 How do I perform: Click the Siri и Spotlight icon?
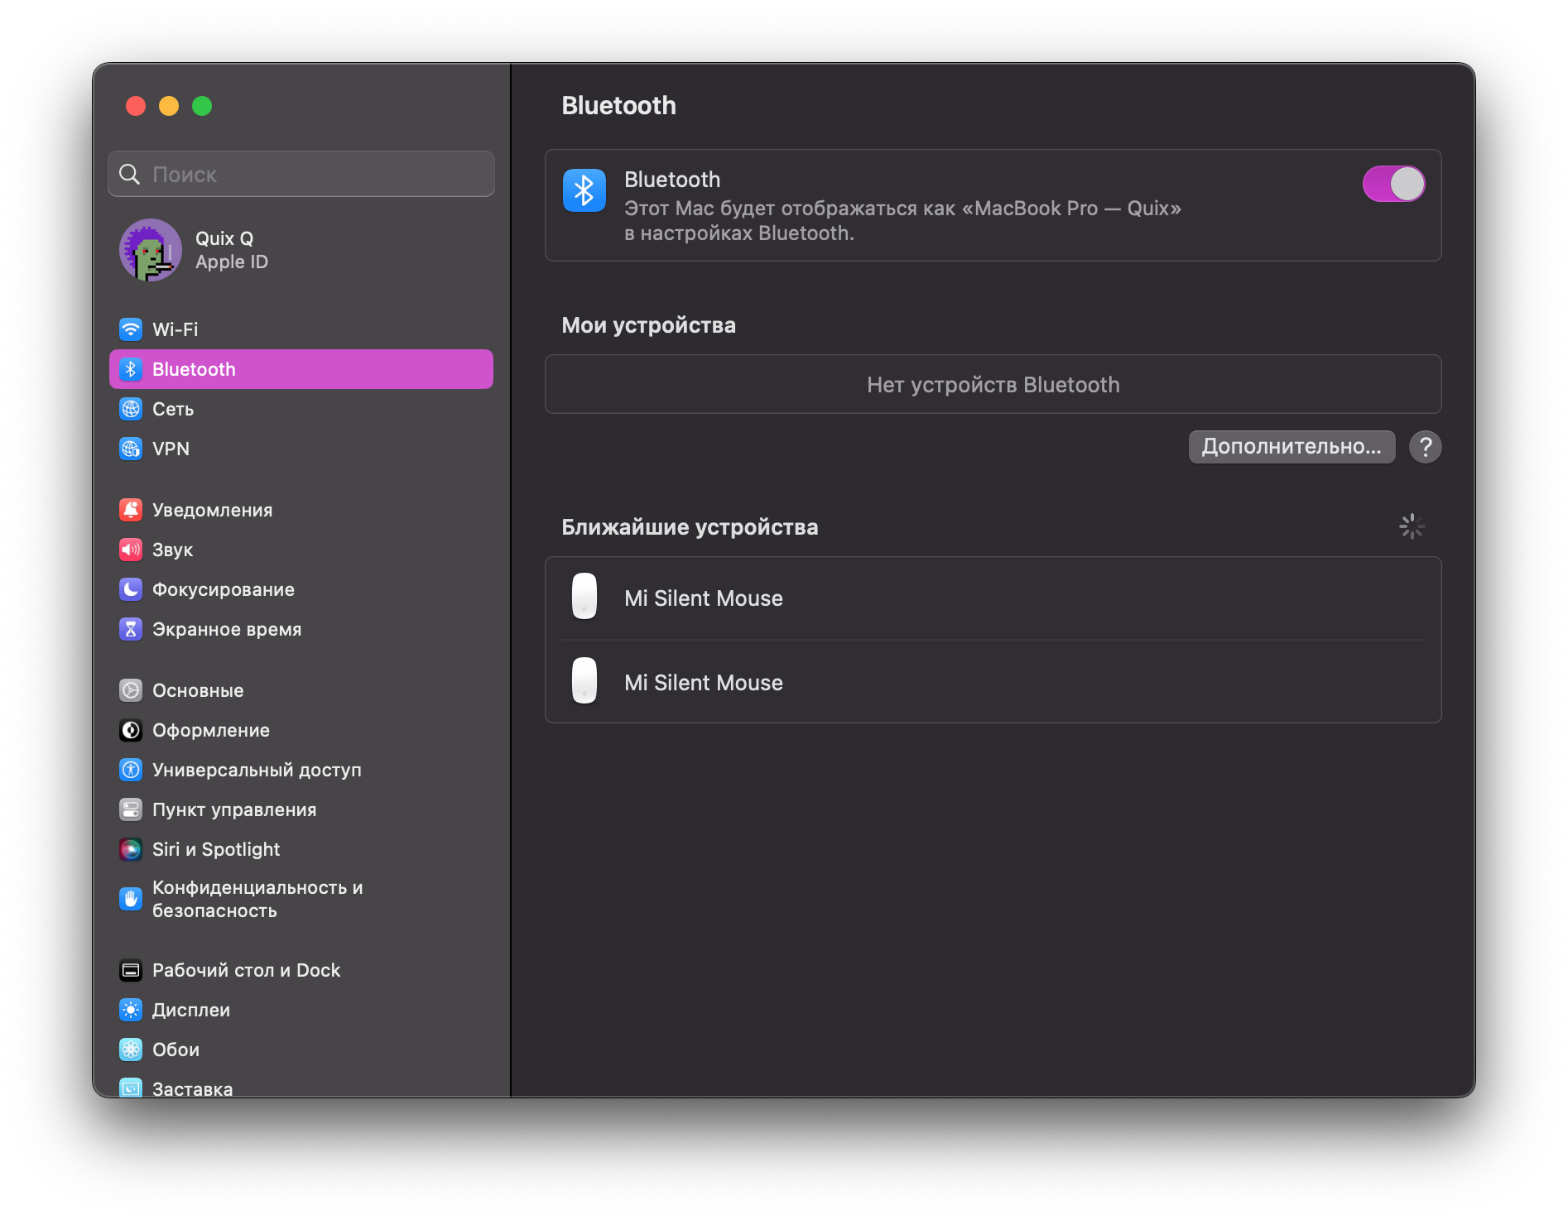coord(131,849)
